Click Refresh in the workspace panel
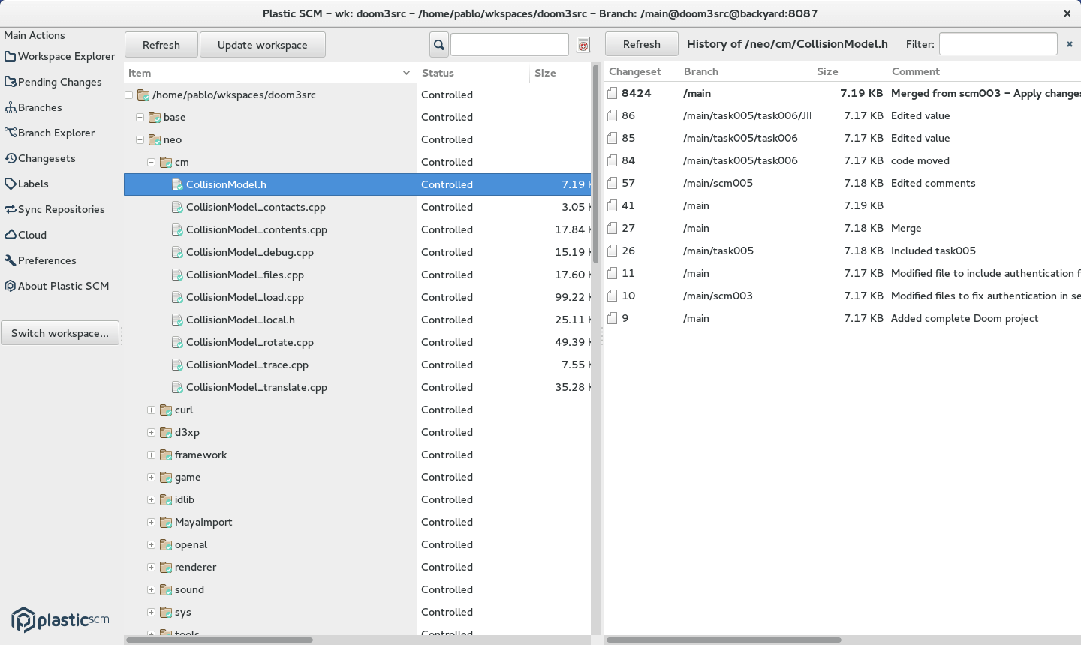Image resolution: width=1081 pixels, height=645 pixels. pos(161,45)
